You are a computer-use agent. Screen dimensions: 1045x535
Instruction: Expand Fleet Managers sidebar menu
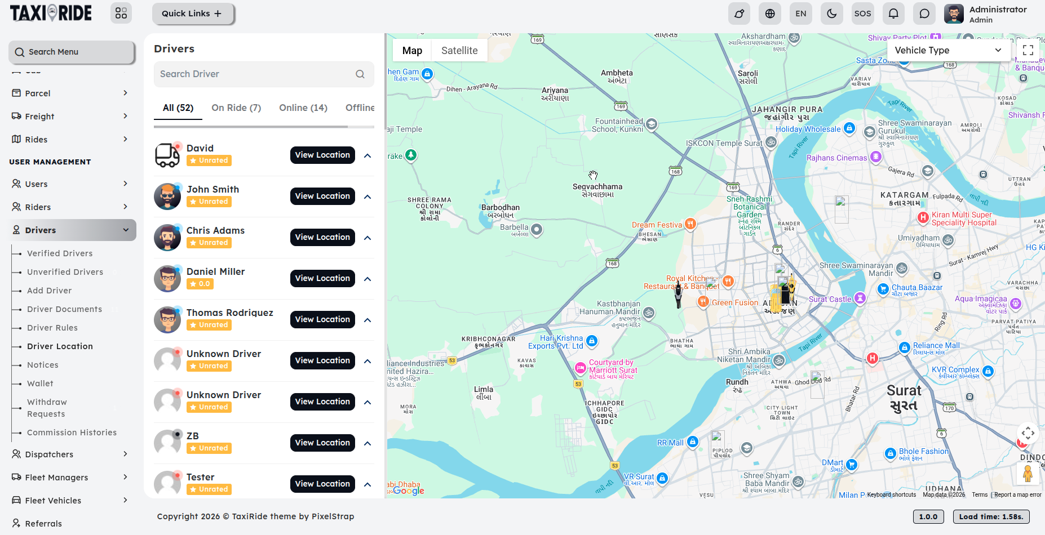(x=72, y=477)
